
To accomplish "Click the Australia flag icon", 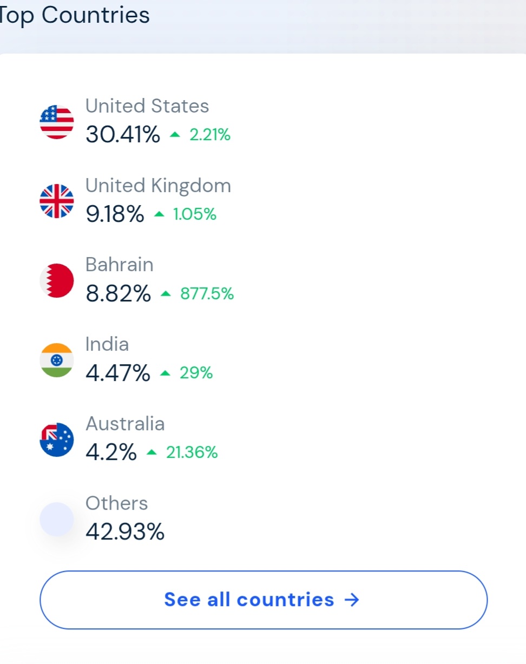I will [x=57, y=439].
